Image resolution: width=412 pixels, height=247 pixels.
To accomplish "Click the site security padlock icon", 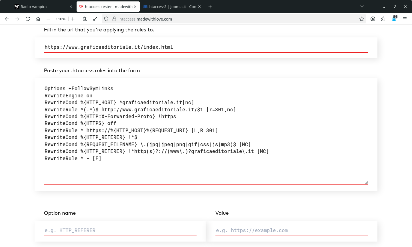I will point(114,19).
